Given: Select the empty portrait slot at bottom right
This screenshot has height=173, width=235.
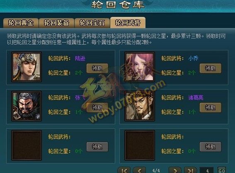Looking at the screenshot, I should 140,145.
